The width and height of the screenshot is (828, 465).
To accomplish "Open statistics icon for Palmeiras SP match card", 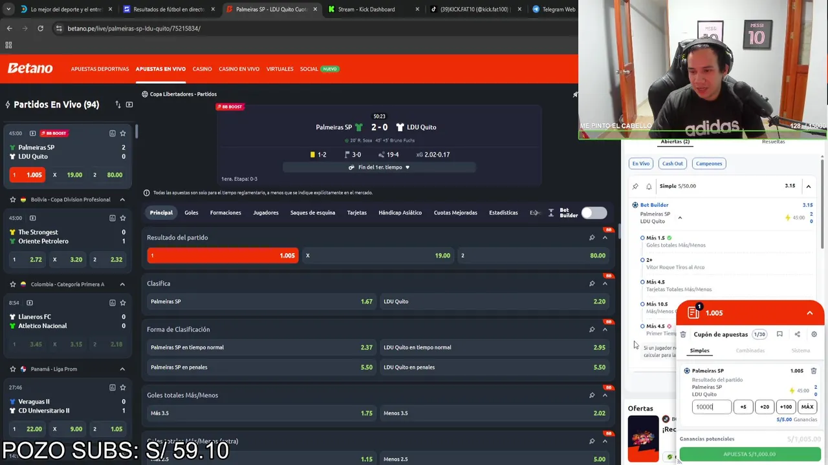I will click(x=112, y=133).
